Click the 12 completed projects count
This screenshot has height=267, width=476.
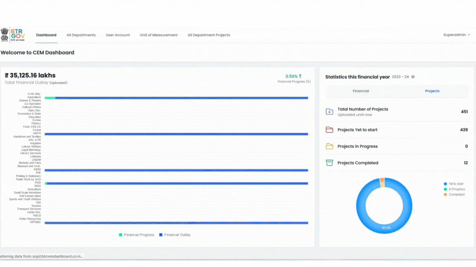(x=466, y=163)
